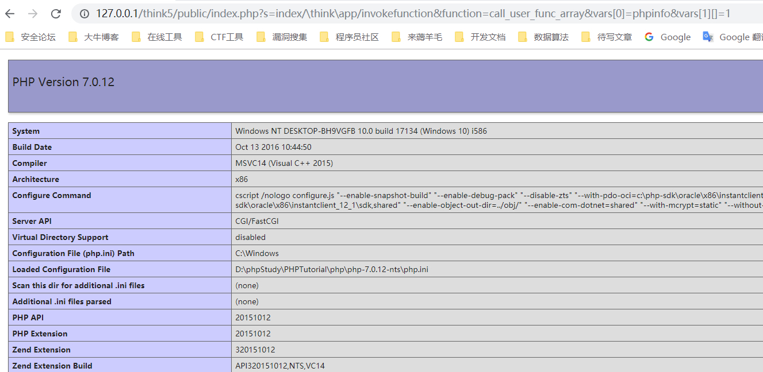Click the PHP Version 7.0.12 header
Image resolution: width=763 pixels, height=372 pixels.
(x=63, y=82)
